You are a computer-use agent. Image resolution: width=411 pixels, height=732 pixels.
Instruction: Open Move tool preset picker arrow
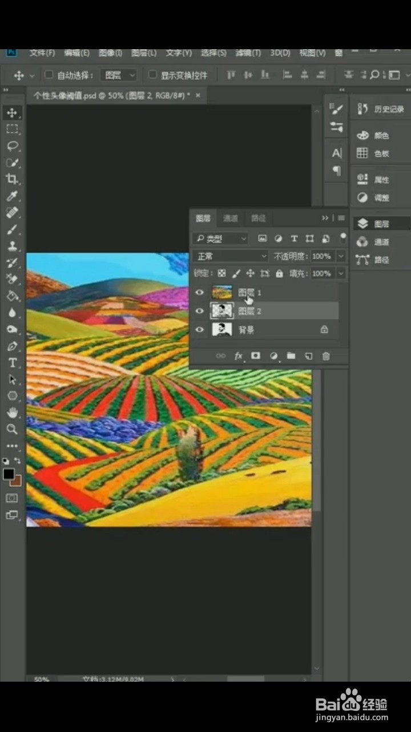[x=31, y=75]
